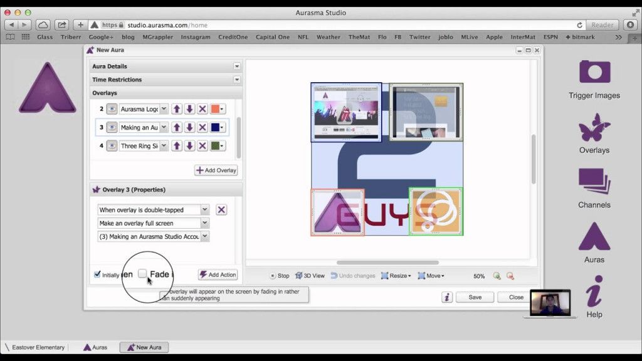Open Safari bookmarks book icon
This screenshot has height=361, width=642.
click(10, 37)
